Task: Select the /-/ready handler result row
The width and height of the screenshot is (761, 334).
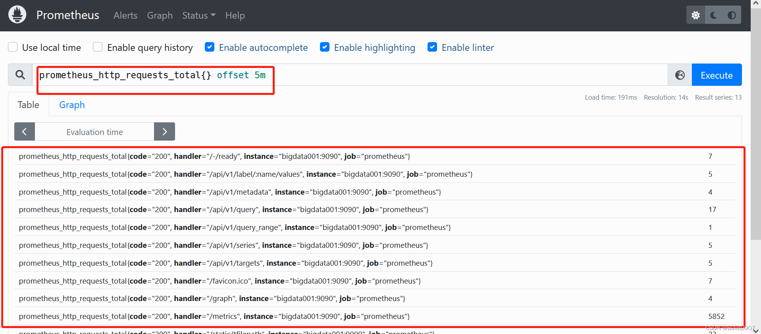Action: pos(375,156)
